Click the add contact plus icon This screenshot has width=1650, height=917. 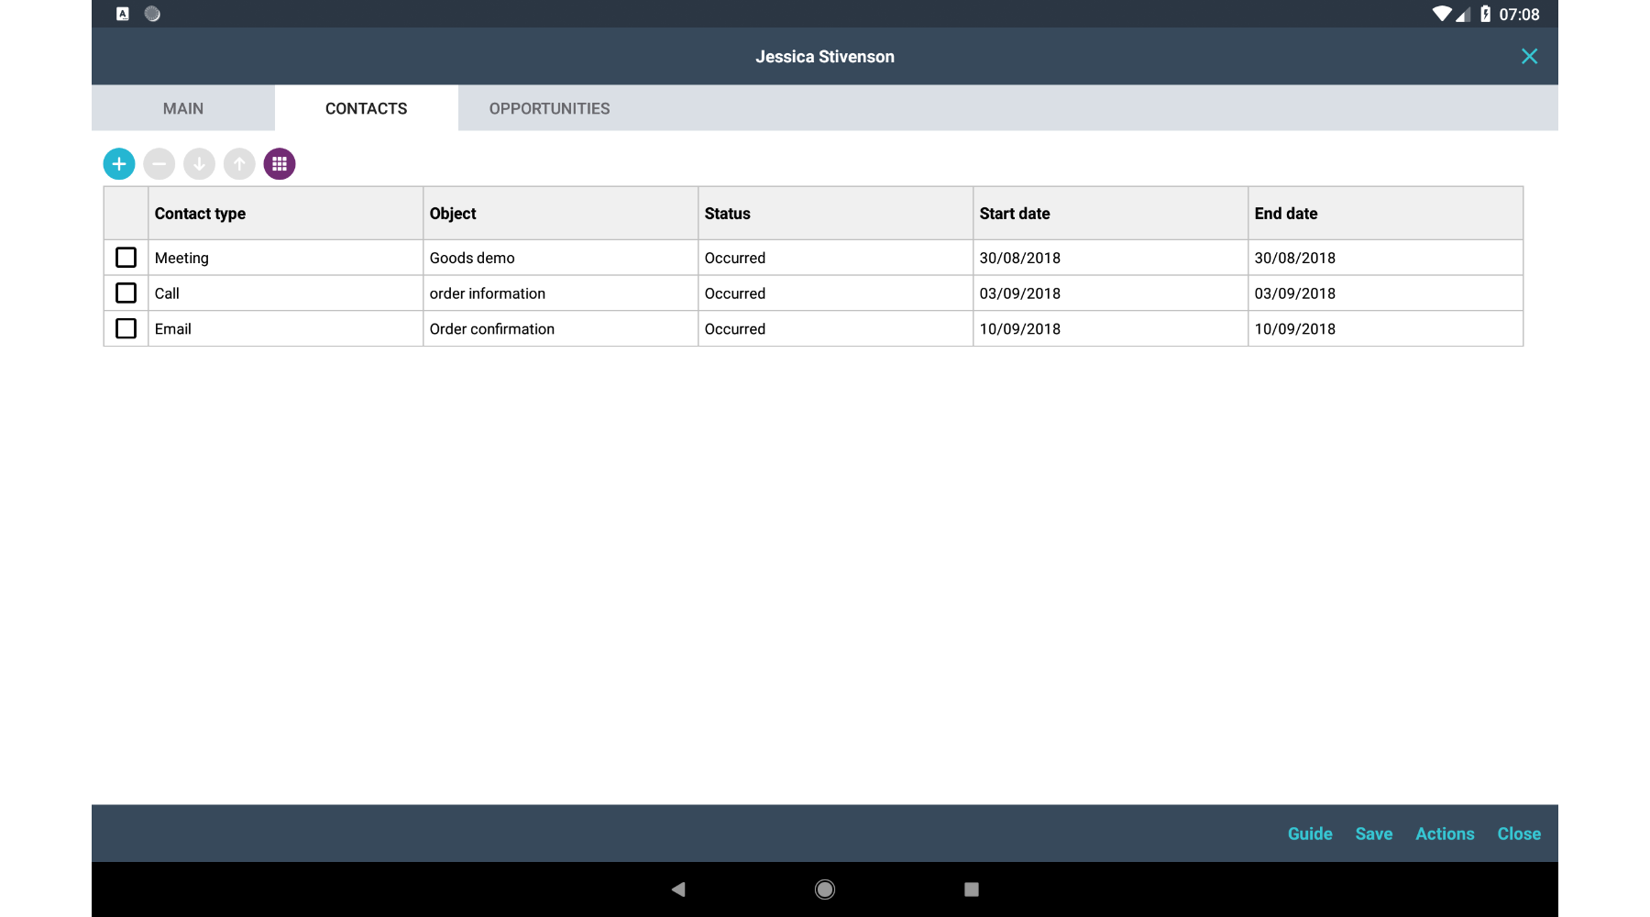(119, 164)
